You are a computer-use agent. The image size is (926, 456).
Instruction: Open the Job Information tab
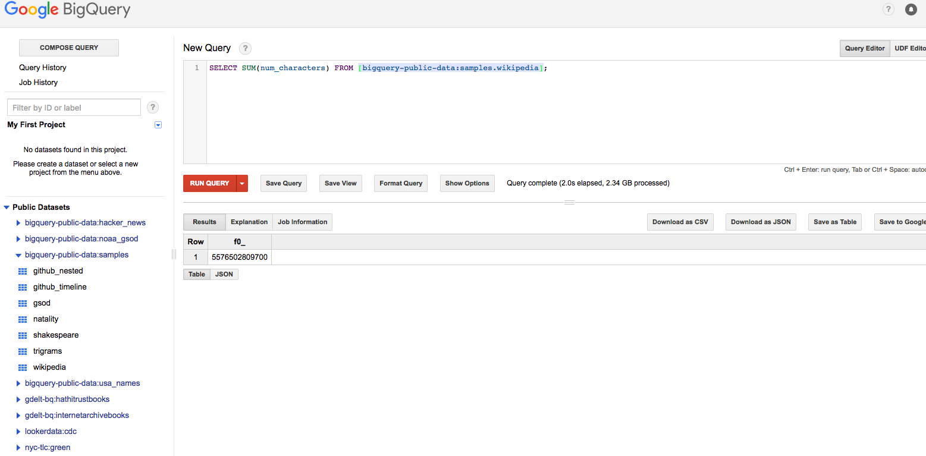(302, 222)
